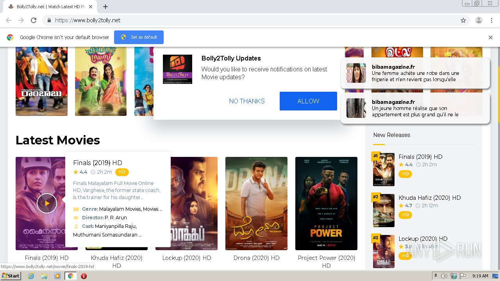Show hidden system tray icons
The height and width of the screenshot is (281, 500).
[x=436, y=276]
